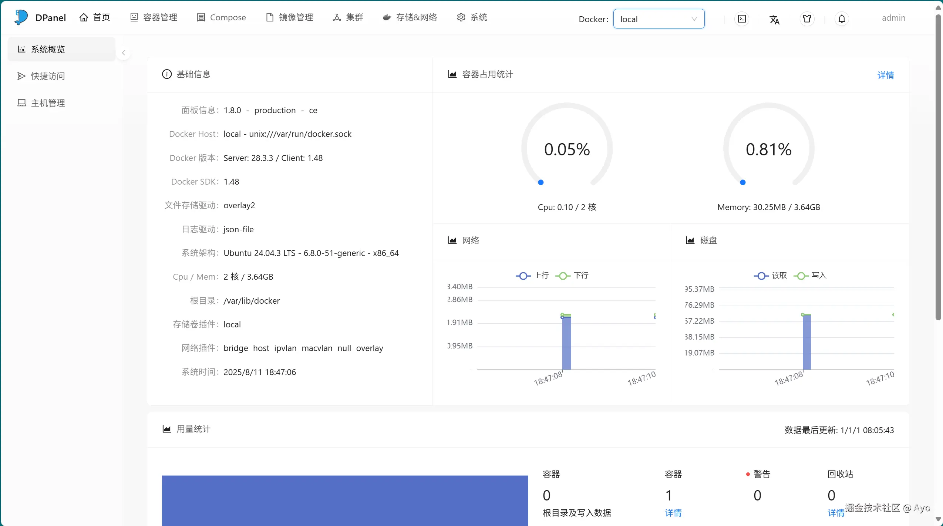943x526 pixels.
Task: Click the DPanel logo
Action: 21,17
